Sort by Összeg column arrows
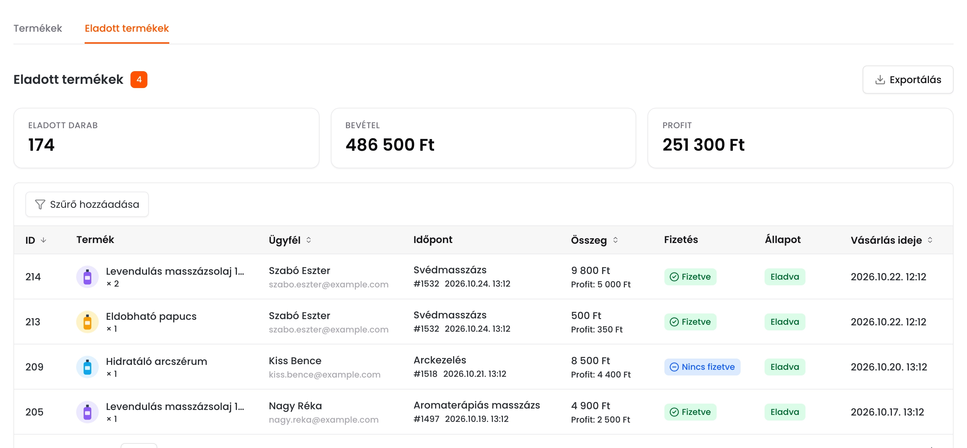 615,240
